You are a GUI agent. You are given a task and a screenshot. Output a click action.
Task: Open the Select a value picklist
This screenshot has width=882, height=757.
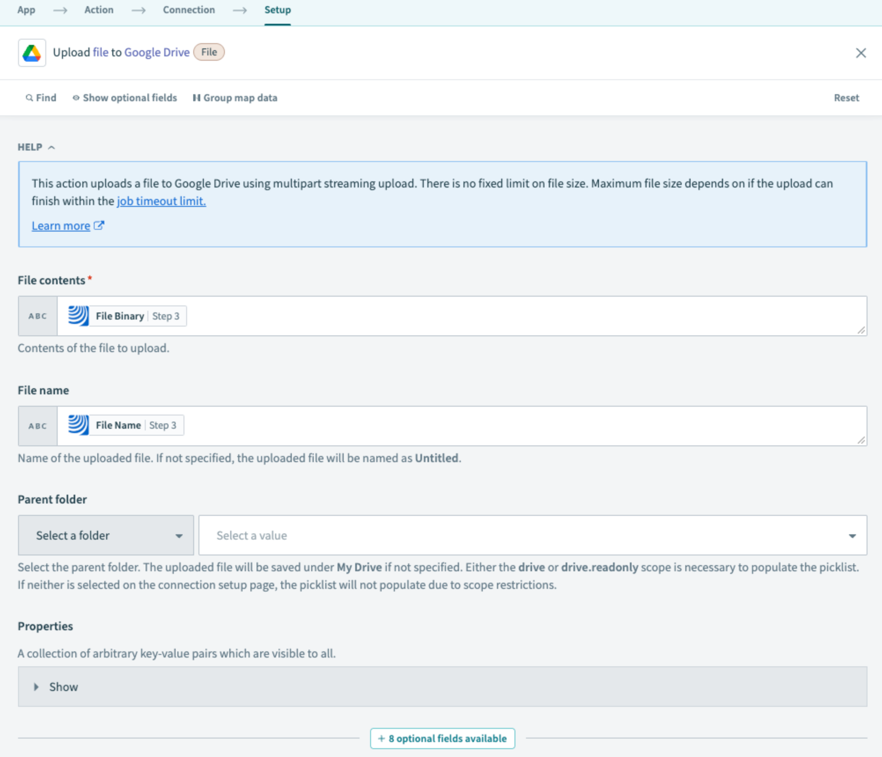point(533,535)
